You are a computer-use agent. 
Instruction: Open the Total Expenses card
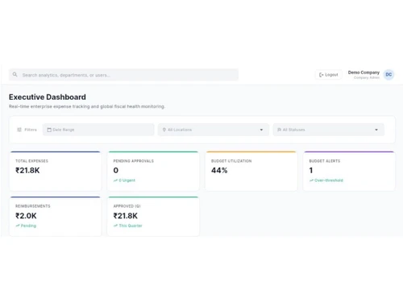point(56,171)
